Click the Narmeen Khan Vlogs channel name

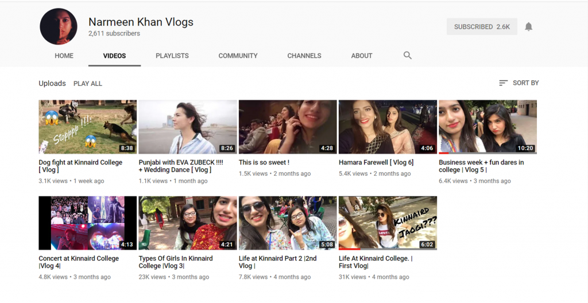click(141, 22)
